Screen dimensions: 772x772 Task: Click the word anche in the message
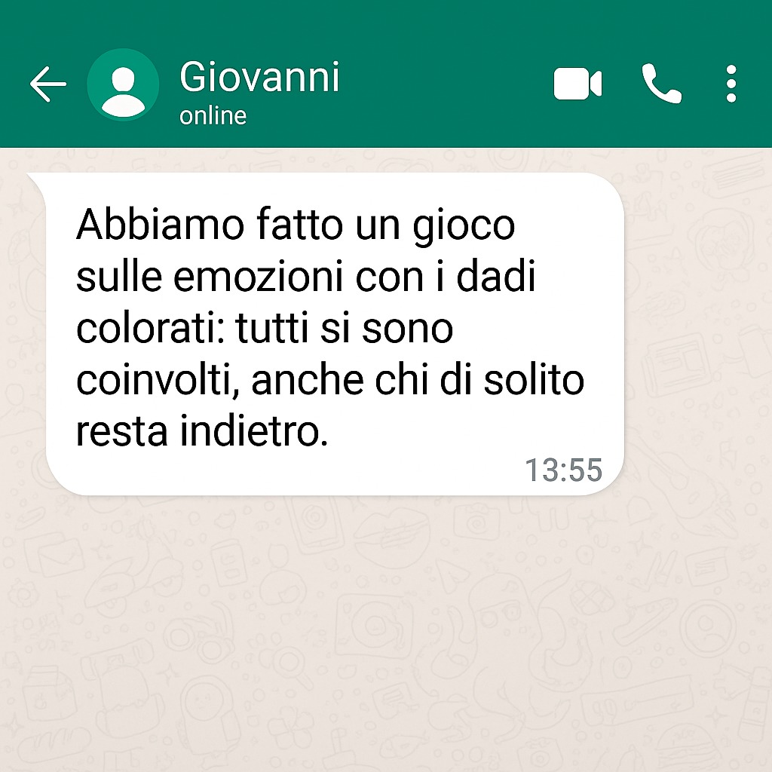tap(308, 380)
